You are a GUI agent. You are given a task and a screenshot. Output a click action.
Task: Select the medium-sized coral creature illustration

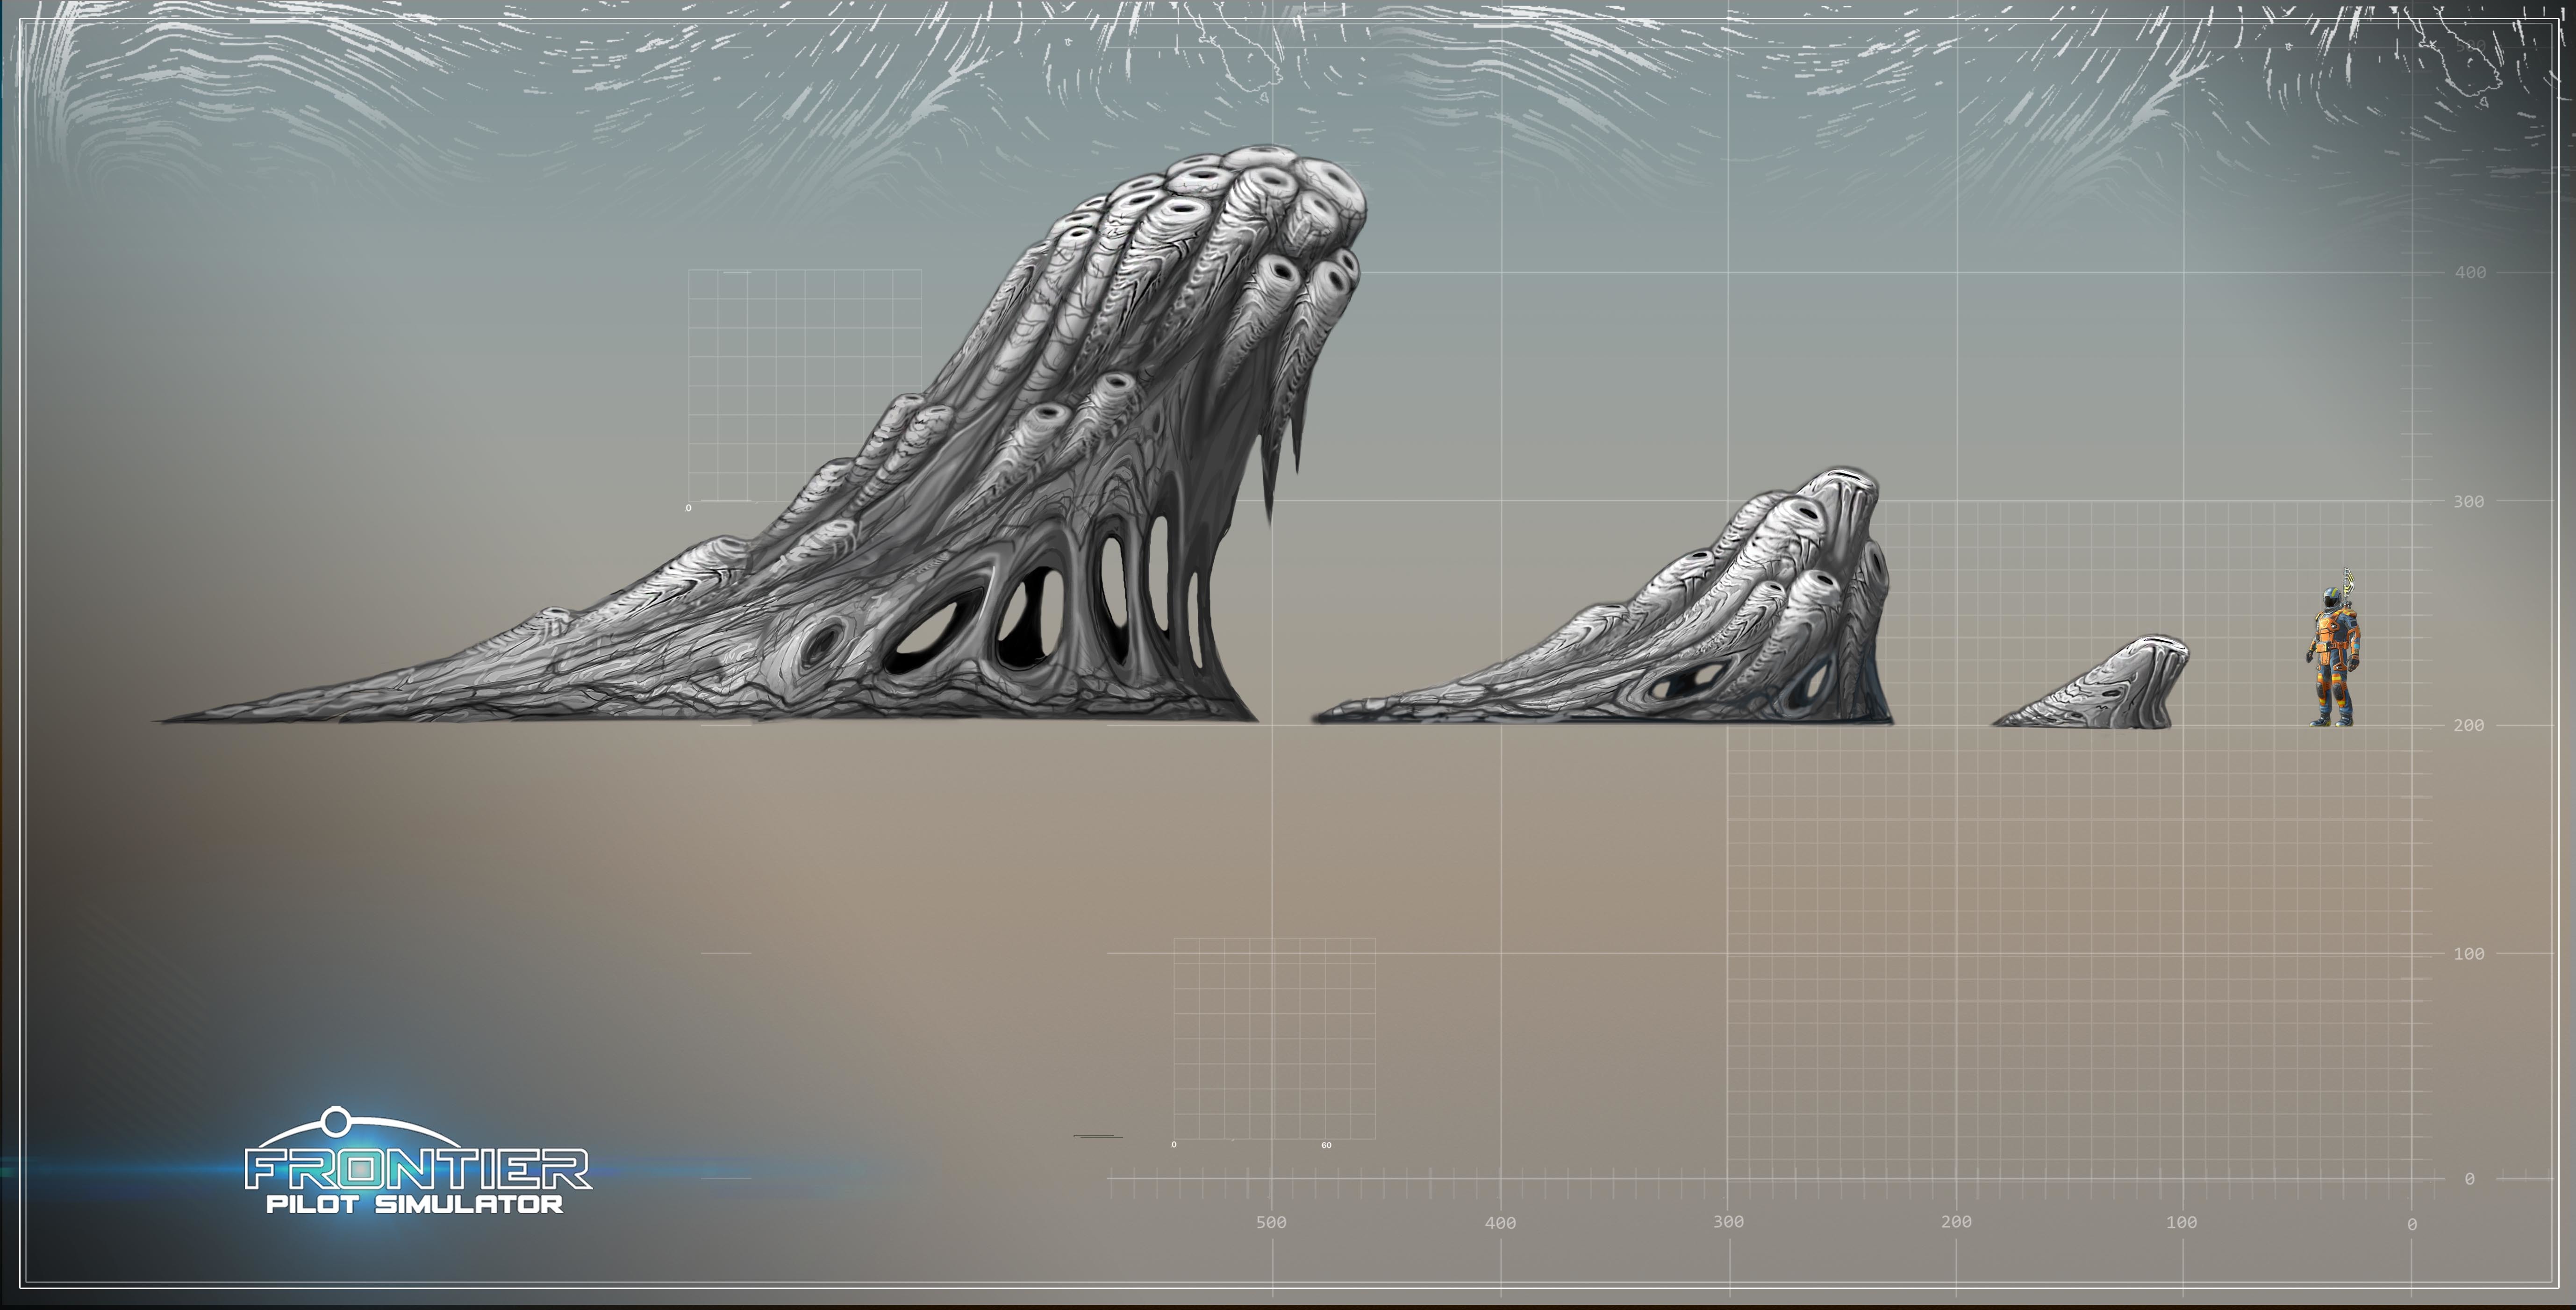pos(1603,596)
